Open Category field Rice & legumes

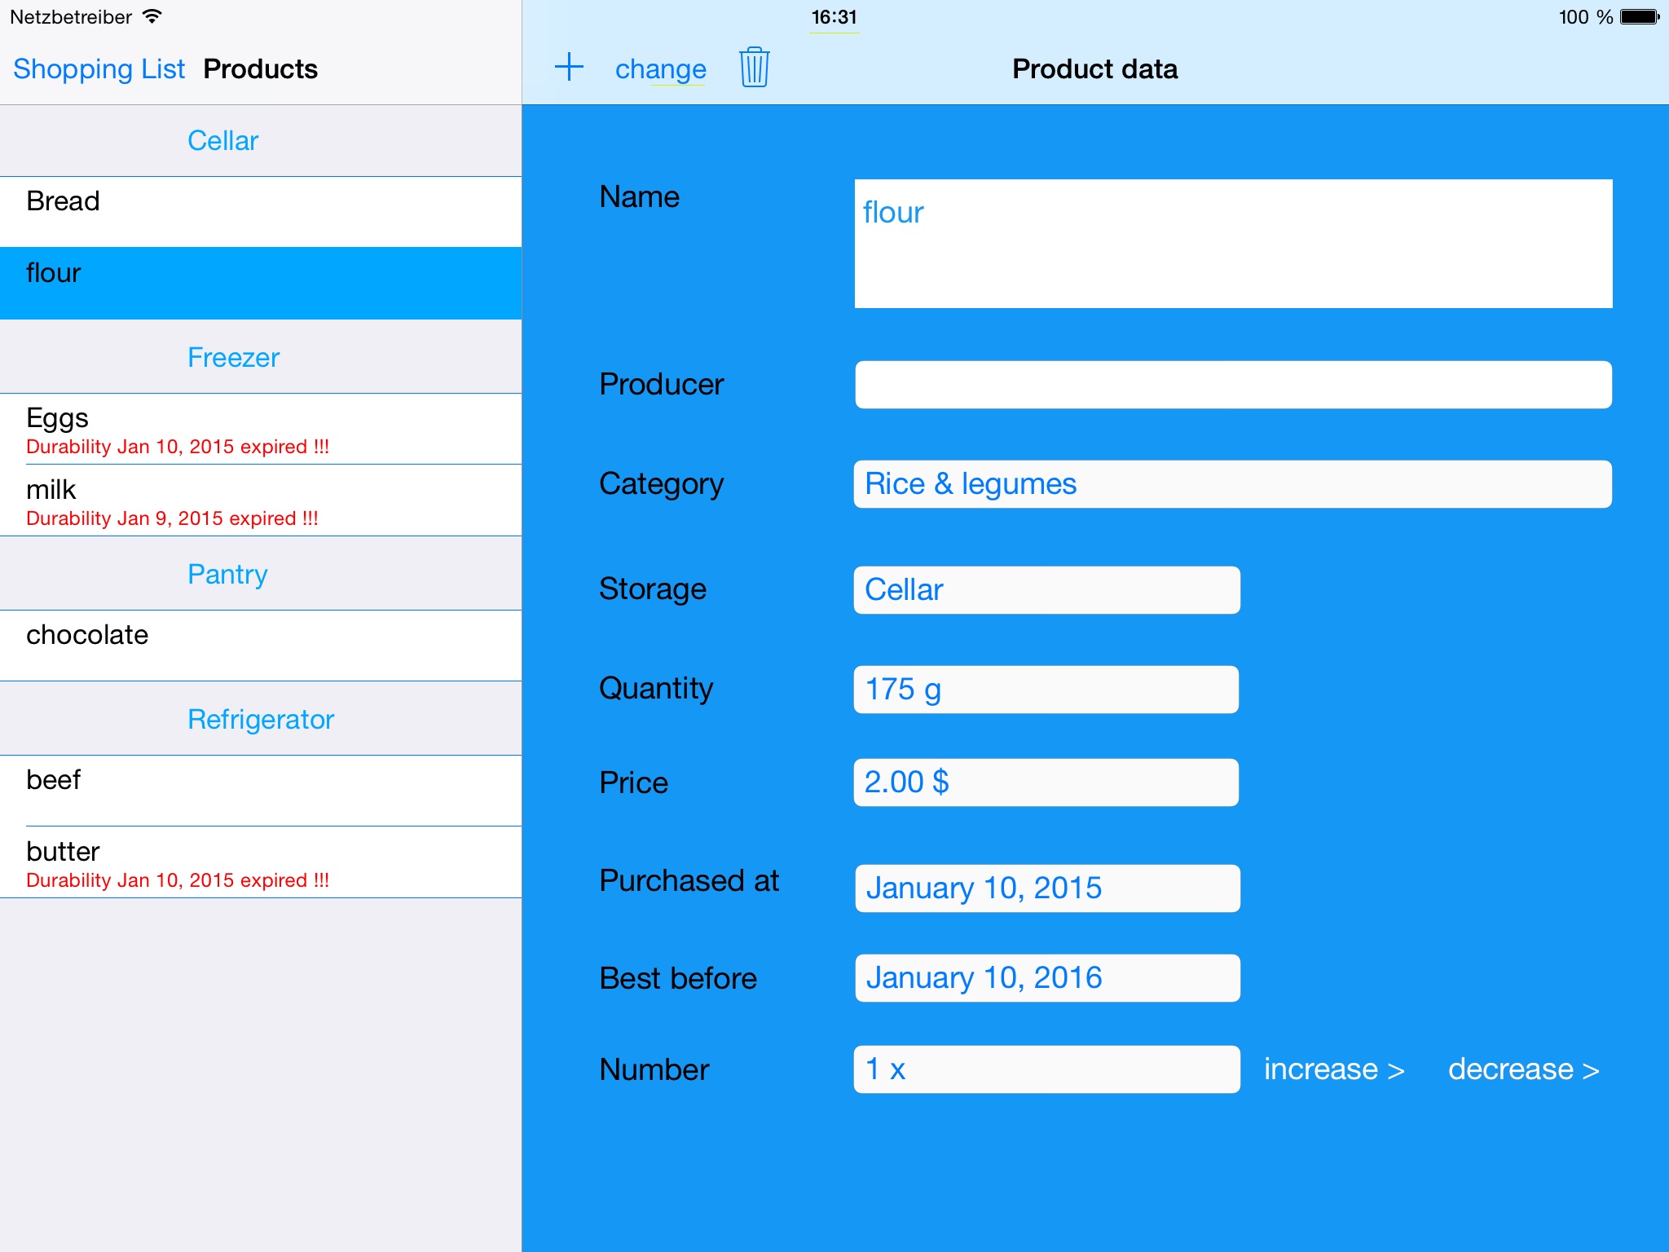tap(1233, 484)
